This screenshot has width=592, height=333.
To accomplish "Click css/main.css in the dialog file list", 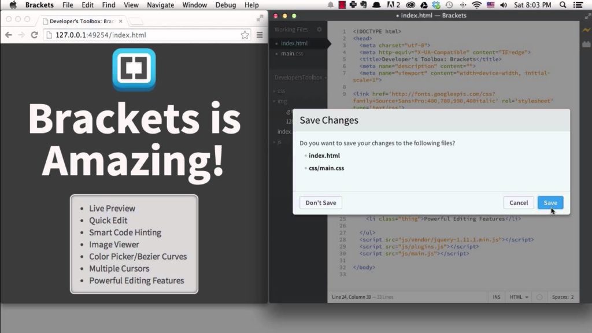I will click(x=326, y=168).
